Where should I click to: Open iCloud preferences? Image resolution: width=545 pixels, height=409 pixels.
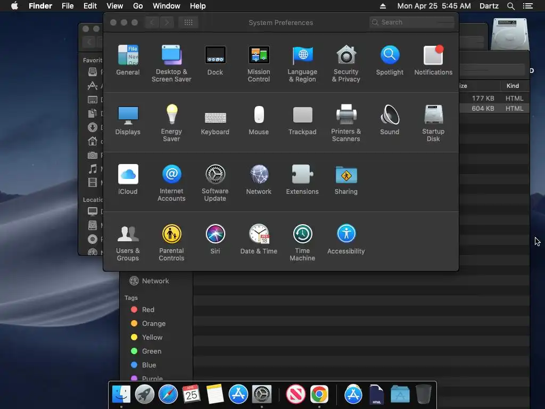click(128, 179)
